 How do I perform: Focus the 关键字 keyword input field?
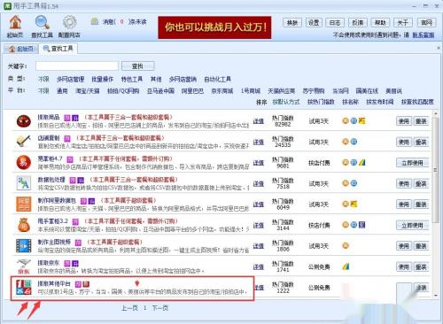[77, 66]
